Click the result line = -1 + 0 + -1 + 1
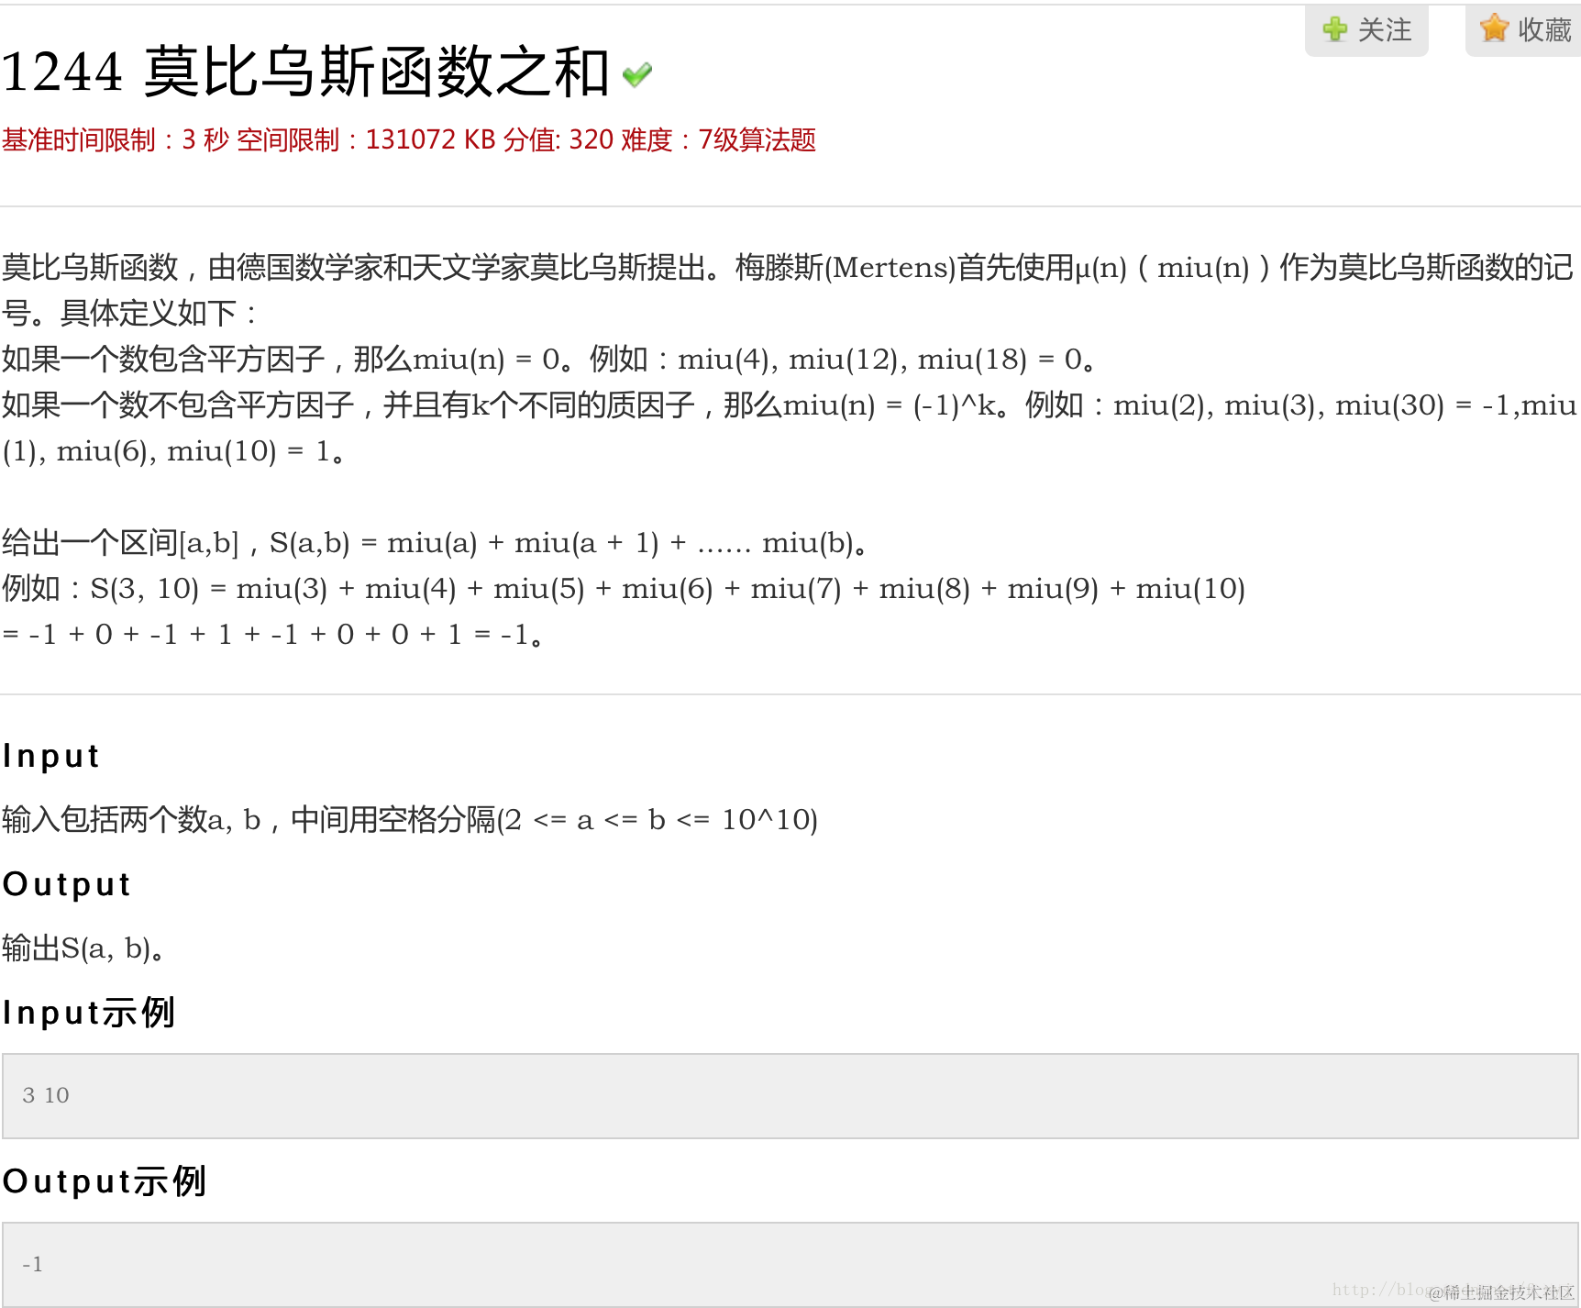The image size is (1581, 1308). tap(274, 635)
